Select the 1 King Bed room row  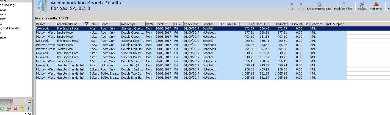click(191, 65)
